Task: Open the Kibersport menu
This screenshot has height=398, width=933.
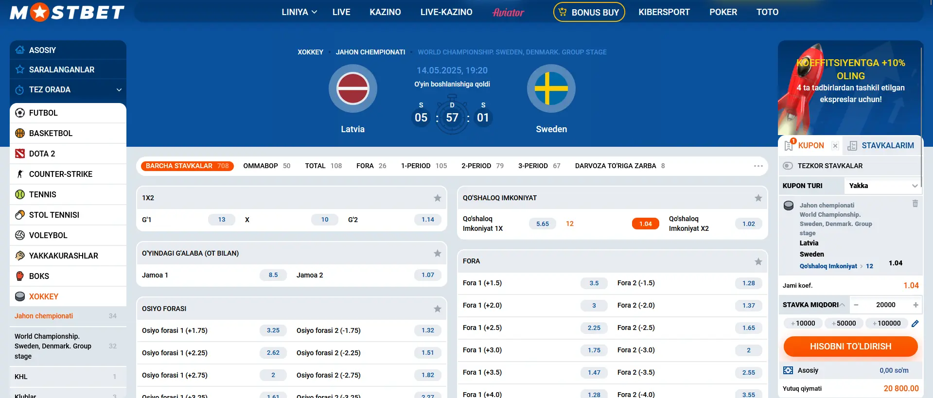Action: coord(664,12)
